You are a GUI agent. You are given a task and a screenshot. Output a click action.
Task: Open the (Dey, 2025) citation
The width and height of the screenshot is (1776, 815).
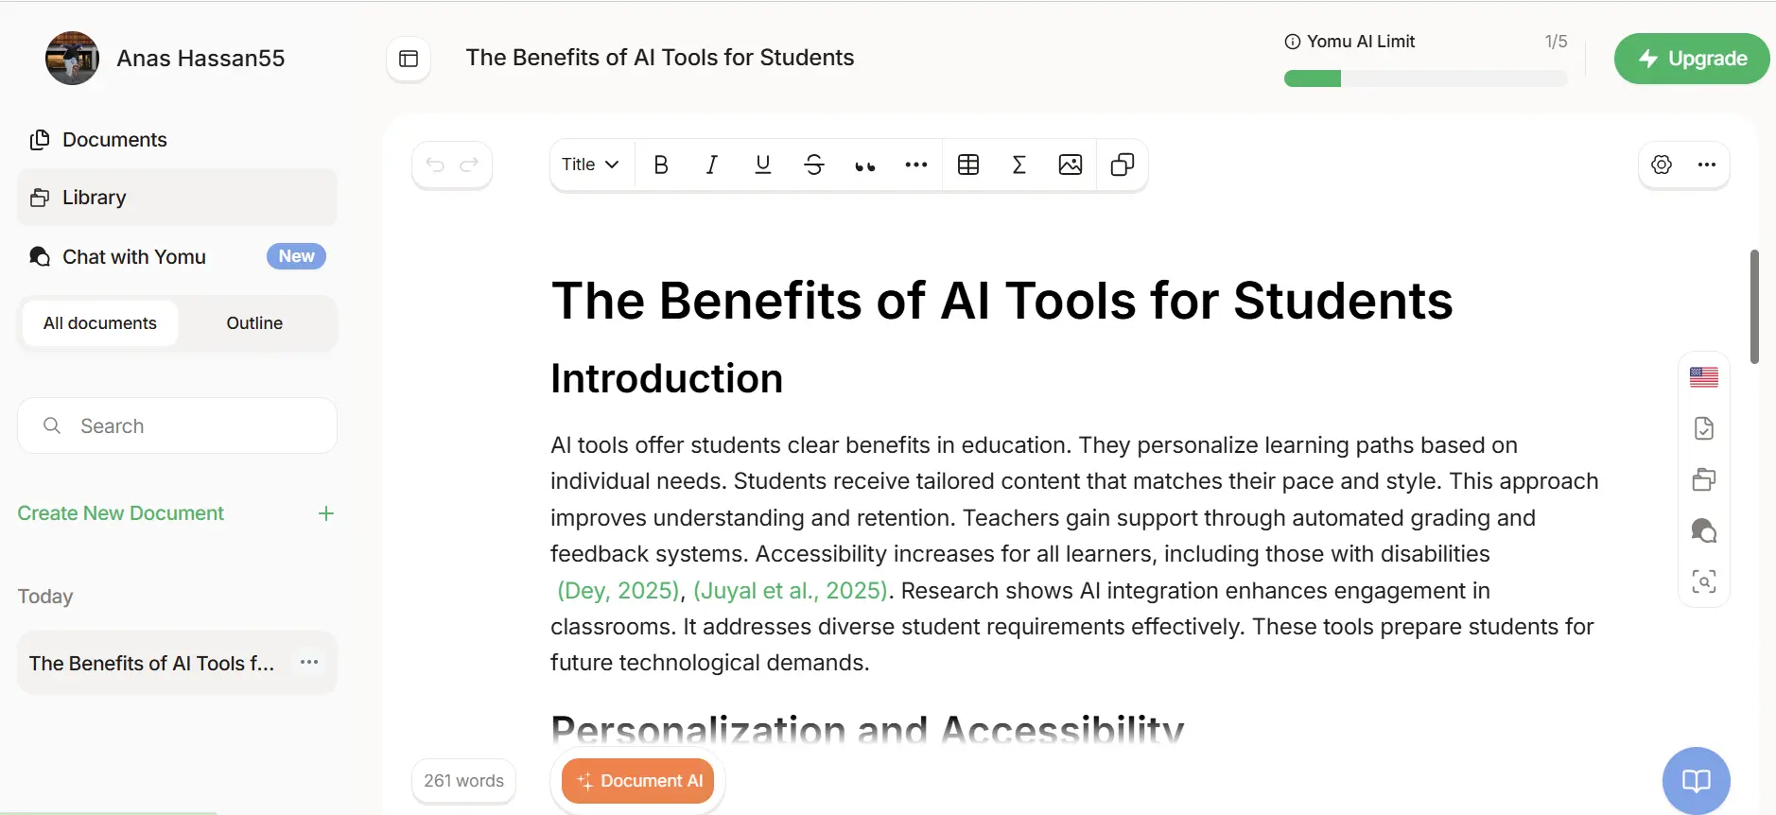pos(618,591)
